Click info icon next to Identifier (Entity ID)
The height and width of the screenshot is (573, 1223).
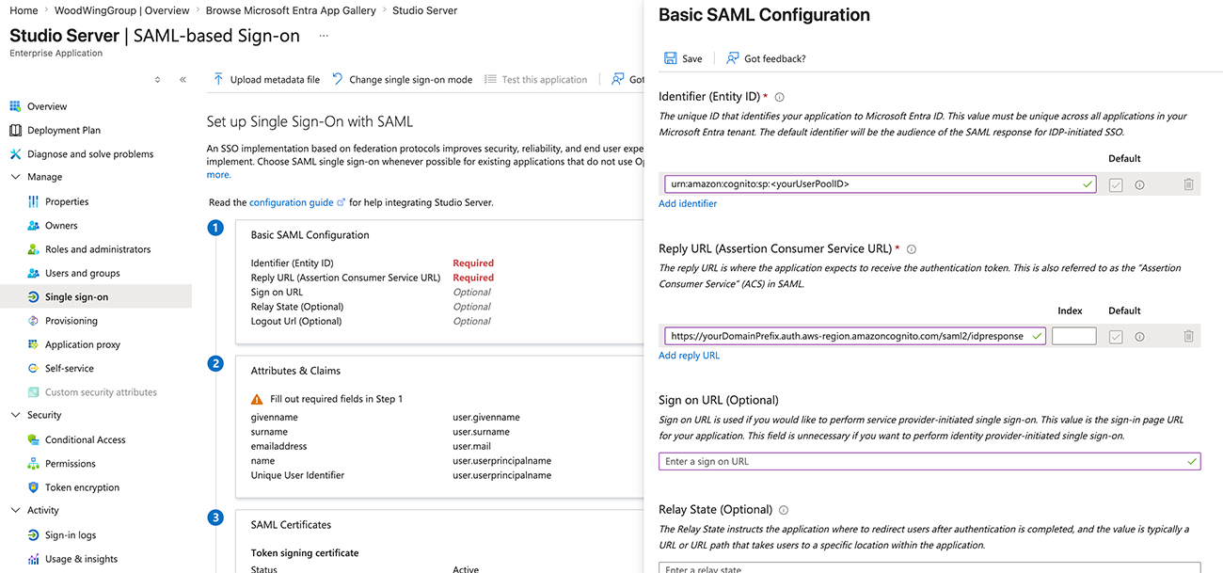[779, 97]
